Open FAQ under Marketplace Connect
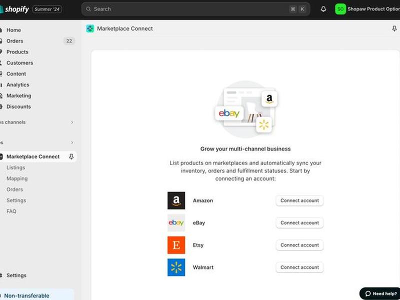 pos(11,211)
